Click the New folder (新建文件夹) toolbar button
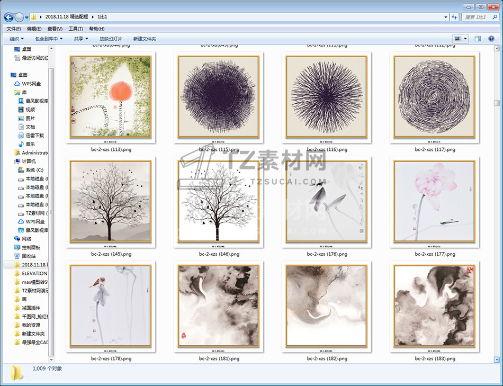The height and width of the screenshot is (386, 503). click(x=145, y=39)
